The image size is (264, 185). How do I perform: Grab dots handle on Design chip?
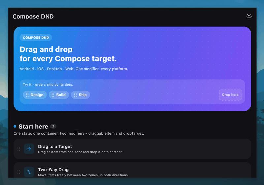tap(27, 95)
